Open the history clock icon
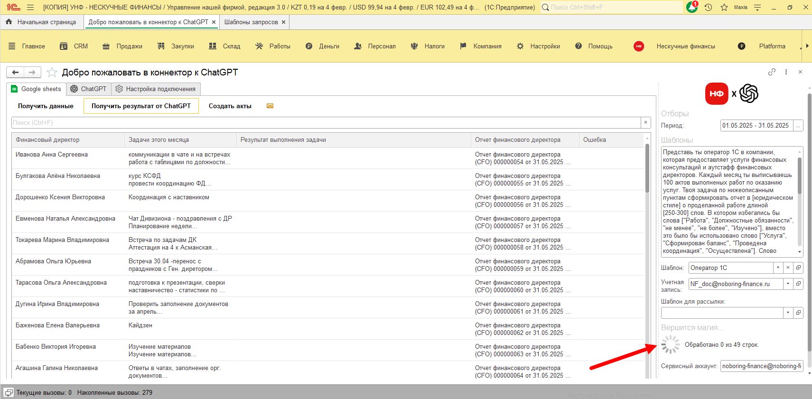 click(708, 7)
